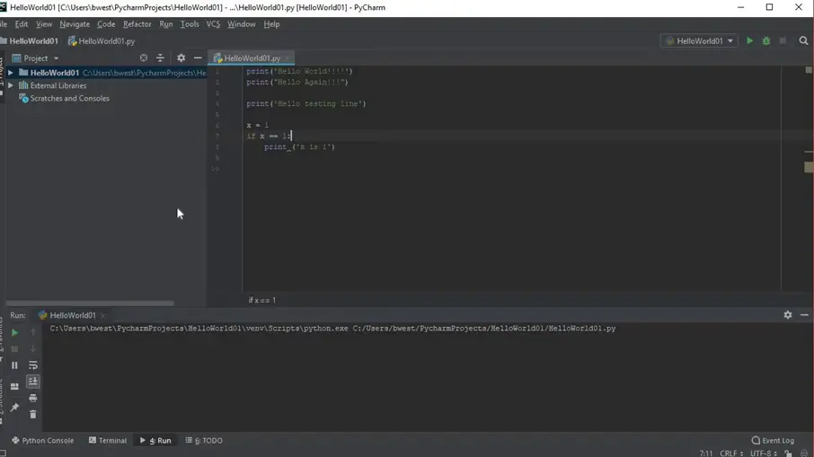Screen dimensions: 814x457
Task: Click the editor error stripe marker
Action: point(809,167)
